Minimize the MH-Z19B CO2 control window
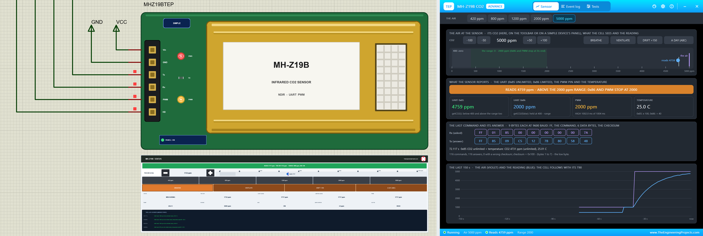This screenshot has height=236, width=703. tap(685, 6)
